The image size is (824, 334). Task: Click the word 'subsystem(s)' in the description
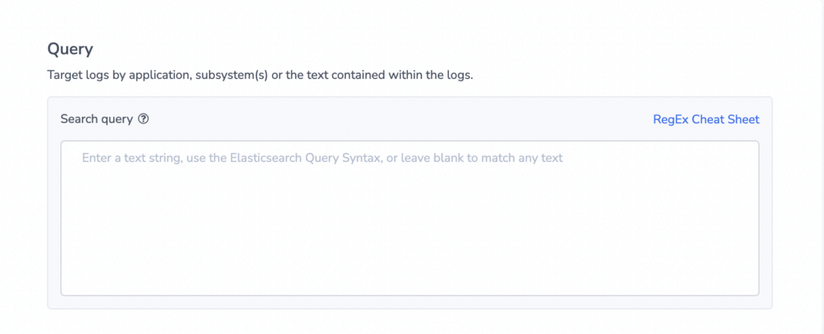click(232, 75)
